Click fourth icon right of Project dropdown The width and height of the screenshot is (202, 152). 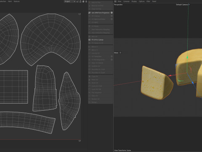coord(86,1)
